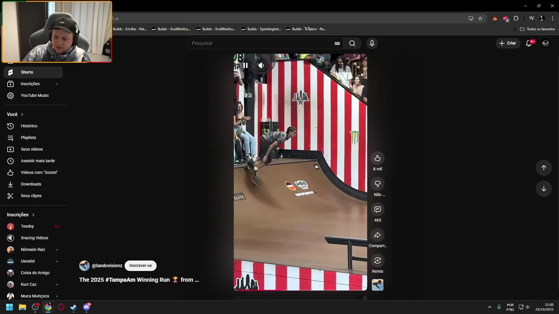This screenshot has width=559, height=314.
Task: Open the 465 comments panel
Action: pos(378,209)
